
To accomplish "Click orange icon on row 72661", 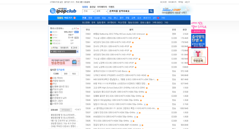I will point(133,42).
